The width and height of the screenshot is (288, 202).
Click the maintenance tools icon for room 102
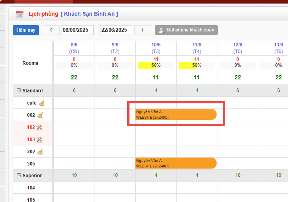(x=39, y=127)
